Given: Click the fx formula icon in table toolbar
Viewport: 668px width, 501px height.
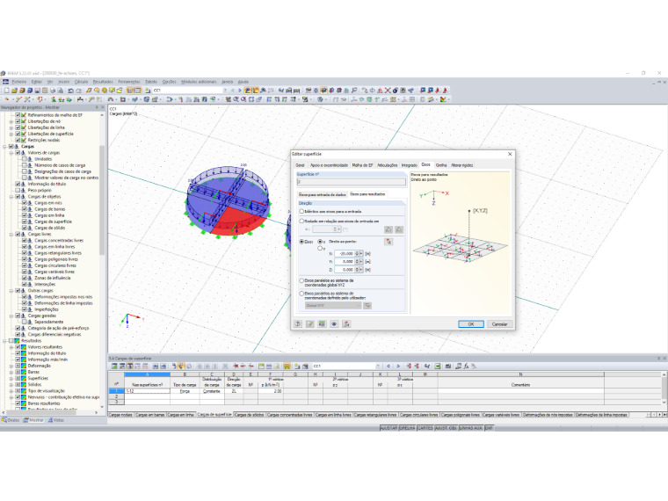Looking at the screenshot, I should 466,366.
